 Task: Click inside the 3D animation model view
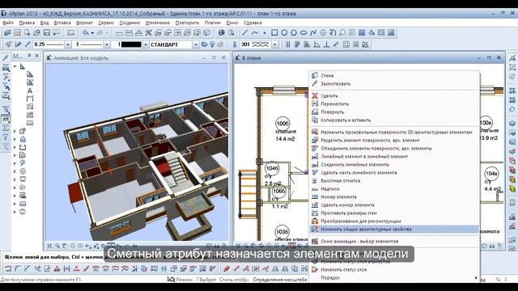pyautogui.click(x=137, y=152)
